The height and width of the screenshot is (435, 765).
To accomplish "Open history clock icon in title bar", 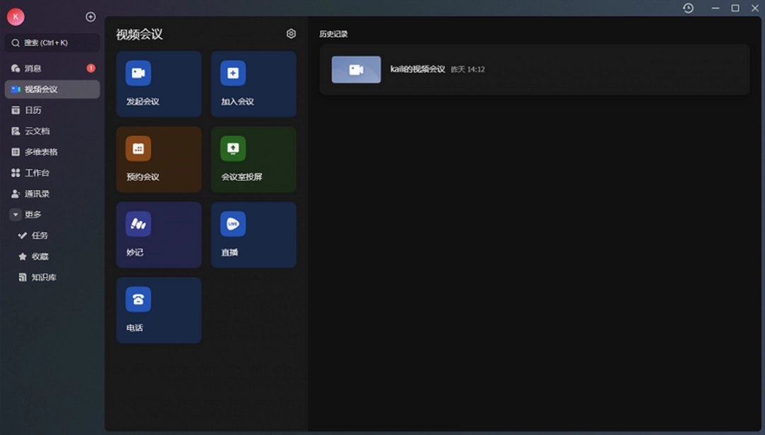I will click(688, 8).
